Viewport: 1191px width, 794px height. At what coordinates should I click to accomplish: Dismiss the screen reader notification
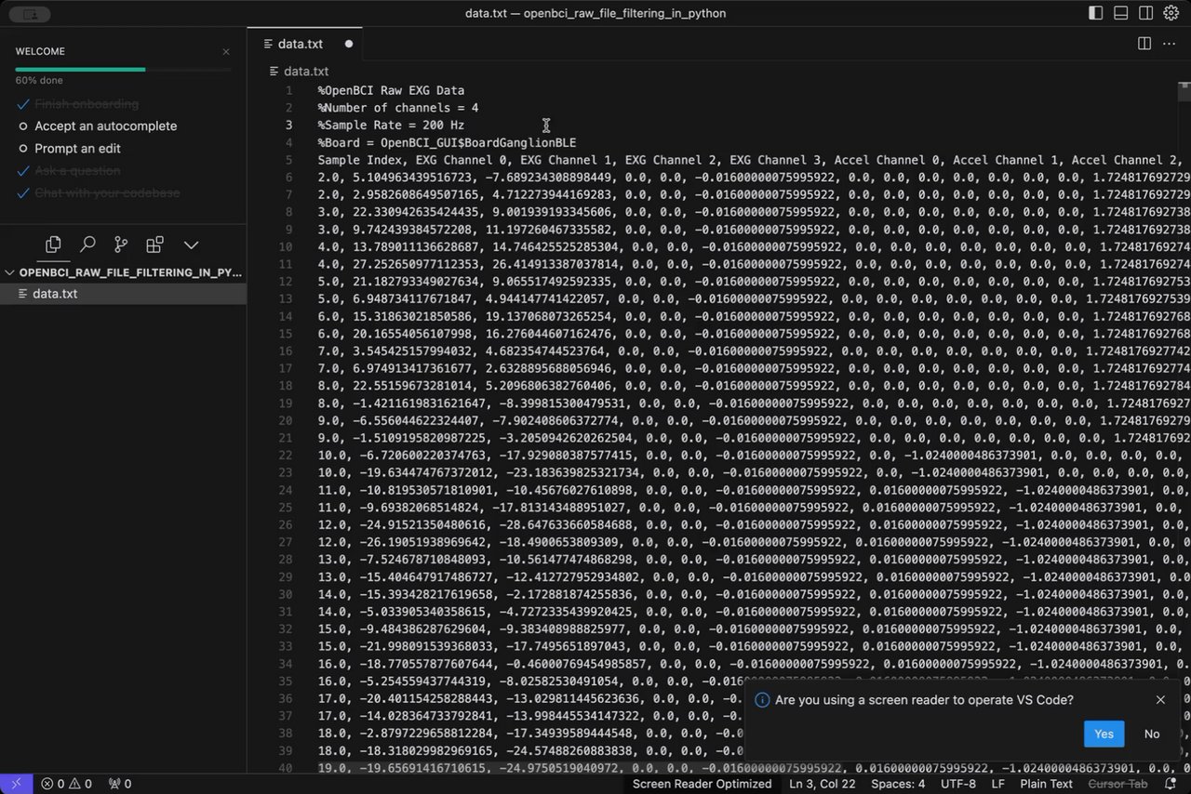[x=1160, y=700]
